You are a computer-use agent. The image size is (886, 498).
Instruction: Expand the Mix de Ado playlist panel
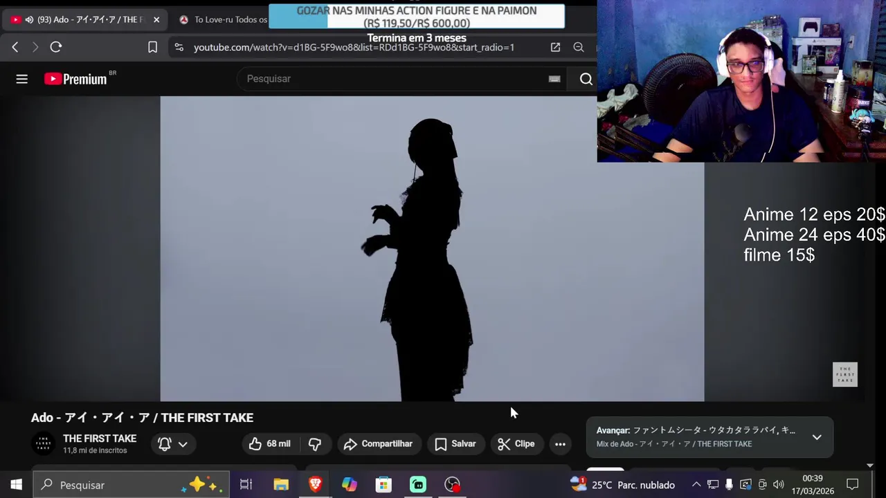817,437
